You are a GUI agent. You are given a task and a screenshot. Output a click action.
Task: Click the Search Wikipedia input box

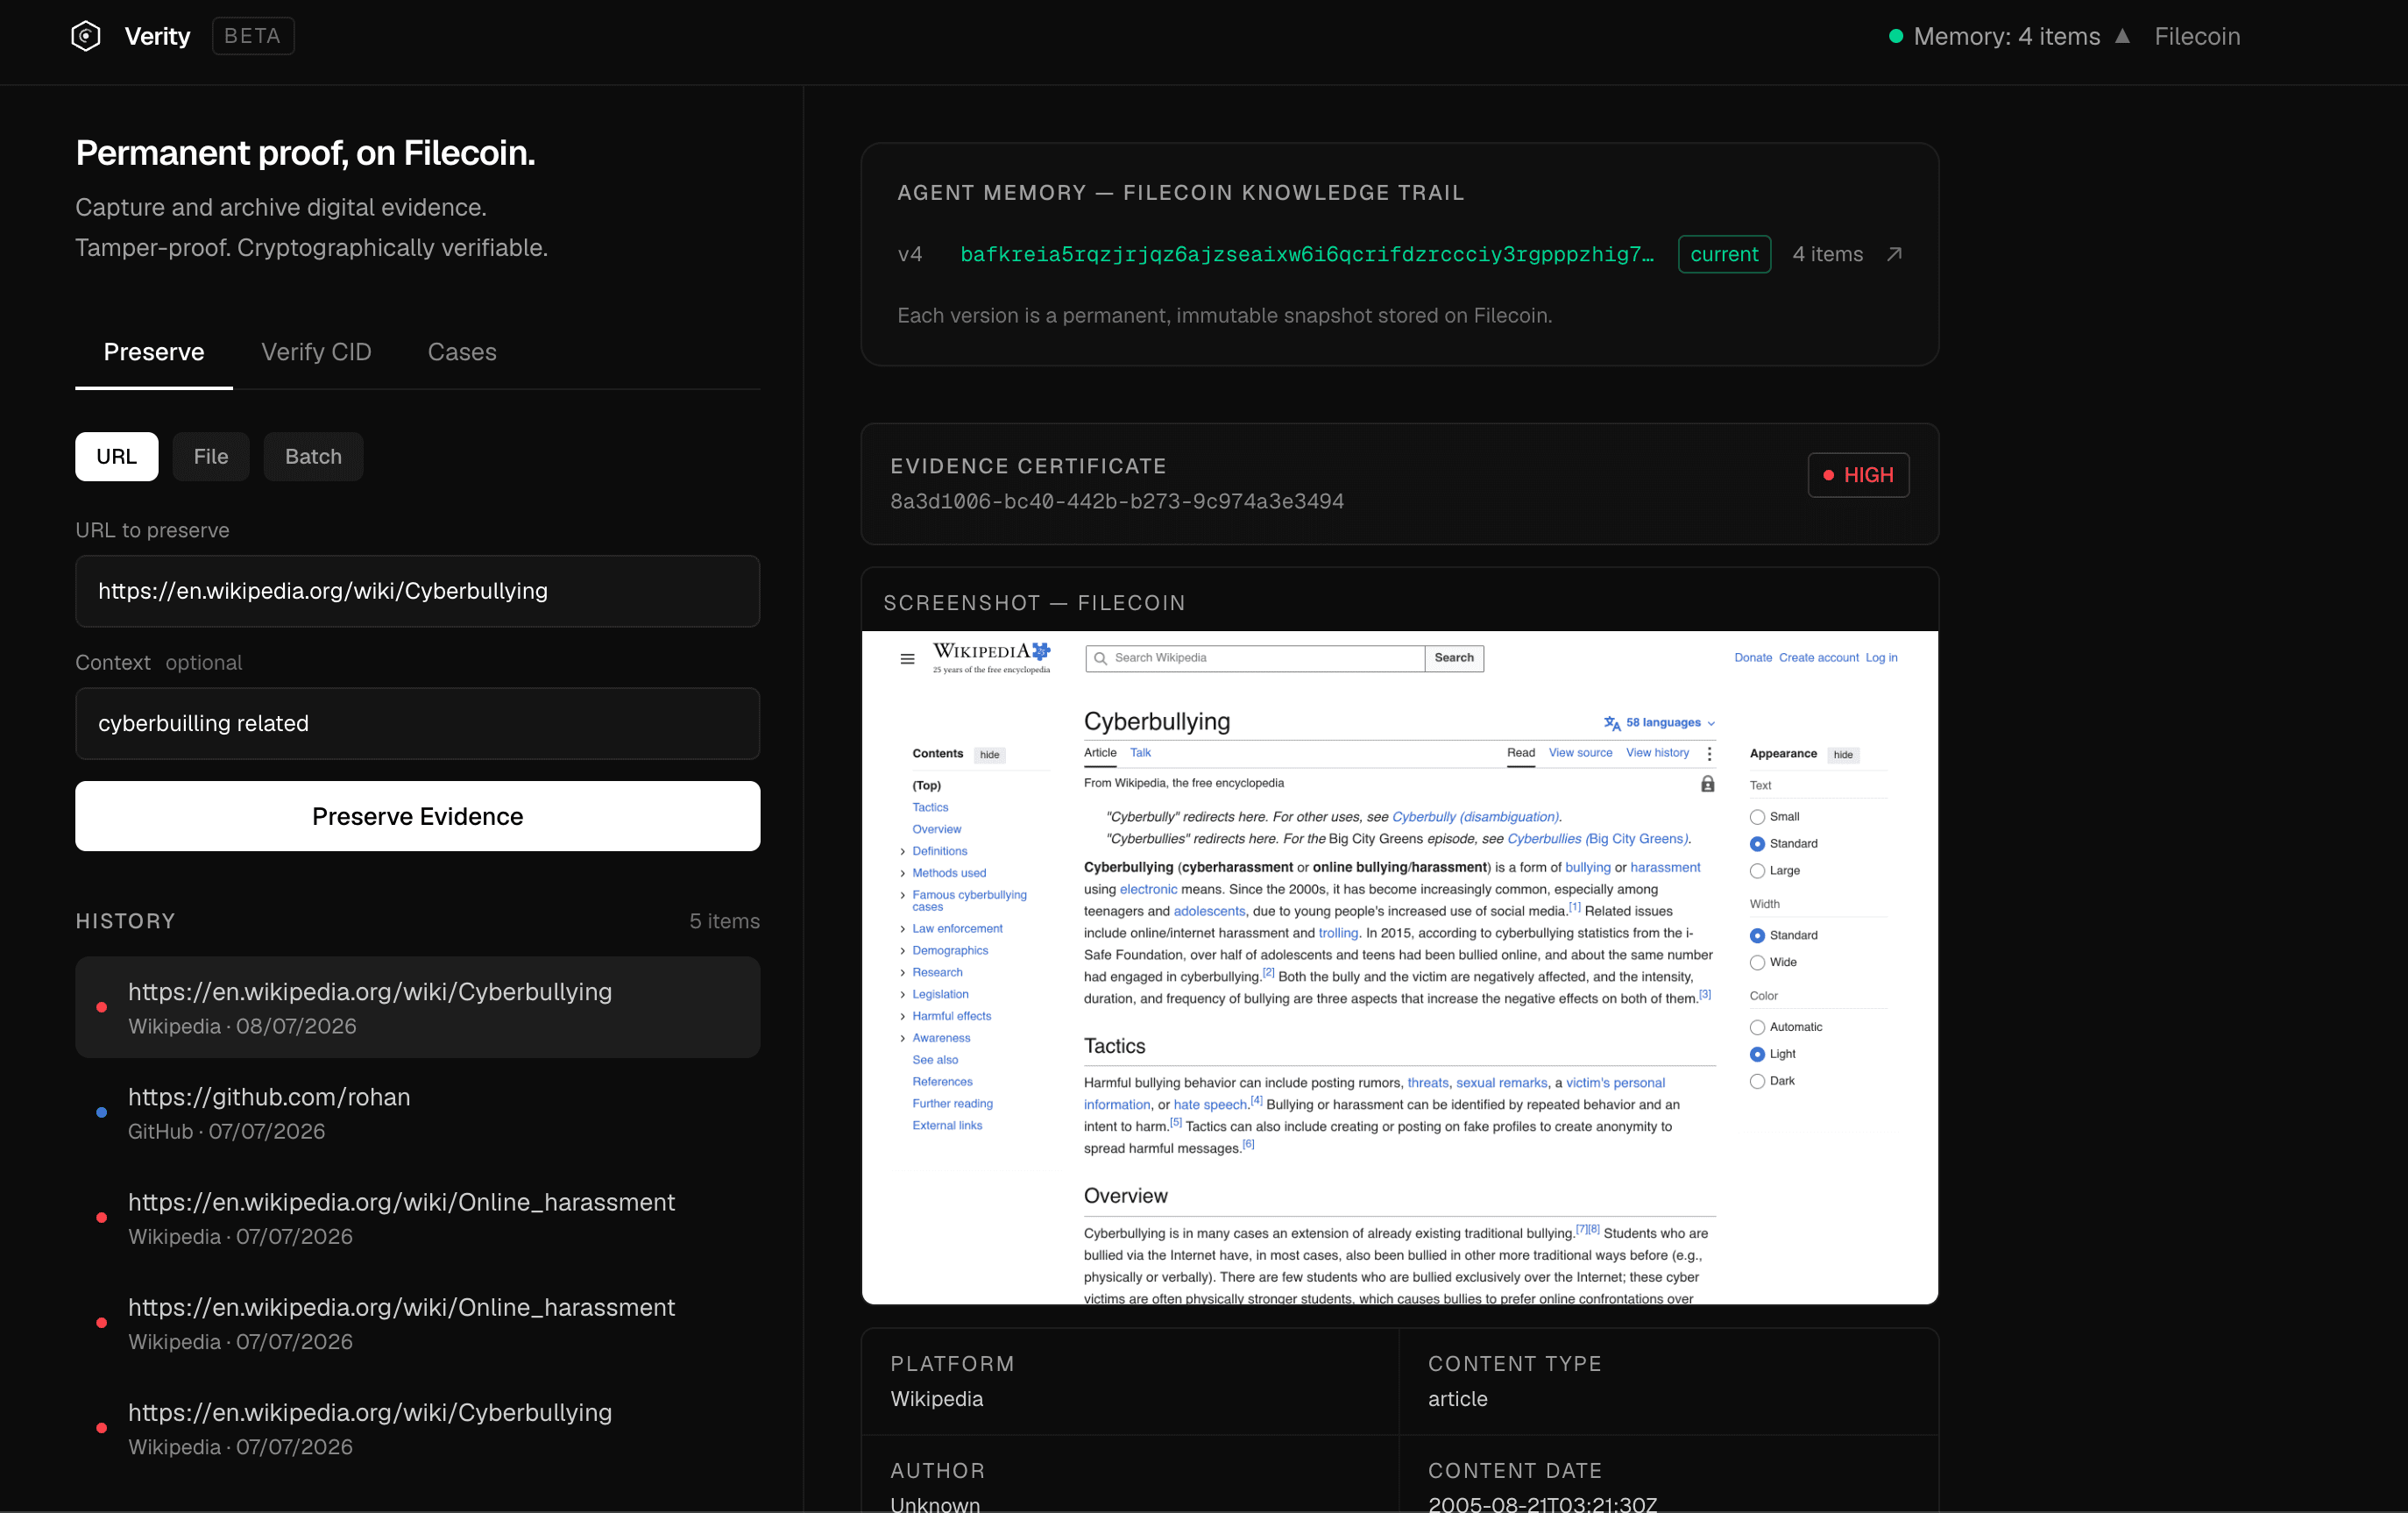click(1255, 658)
